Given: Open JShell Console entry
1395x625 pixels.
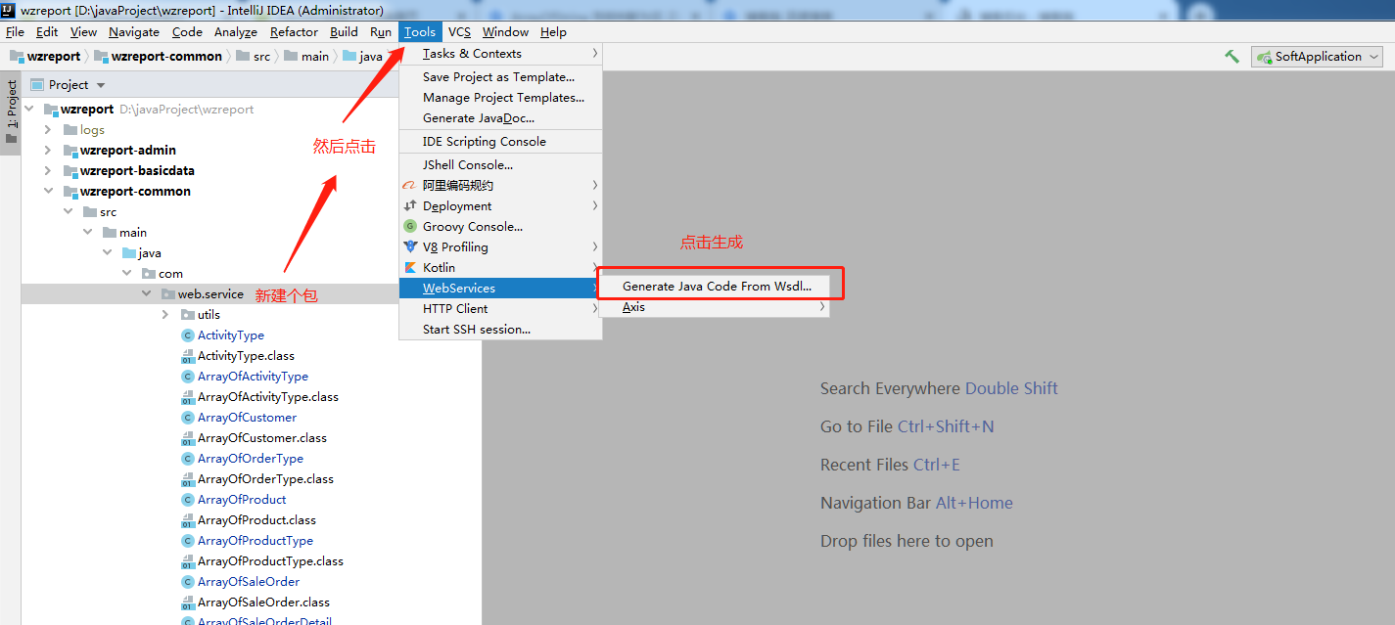Looking at the screenshot, I should click(x=500, y=165).
